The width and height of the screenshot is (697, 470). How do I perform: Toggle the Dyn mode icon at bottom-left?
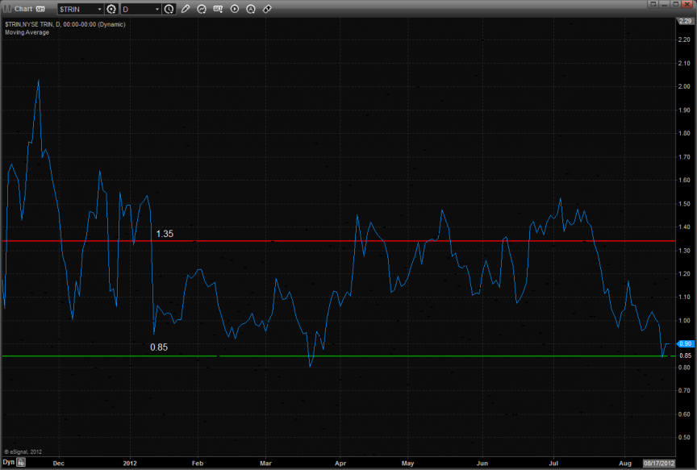point(22,464)
